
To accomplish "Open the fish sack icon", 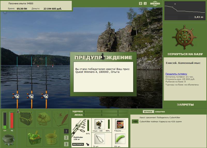I will click(x=44, y=119).
